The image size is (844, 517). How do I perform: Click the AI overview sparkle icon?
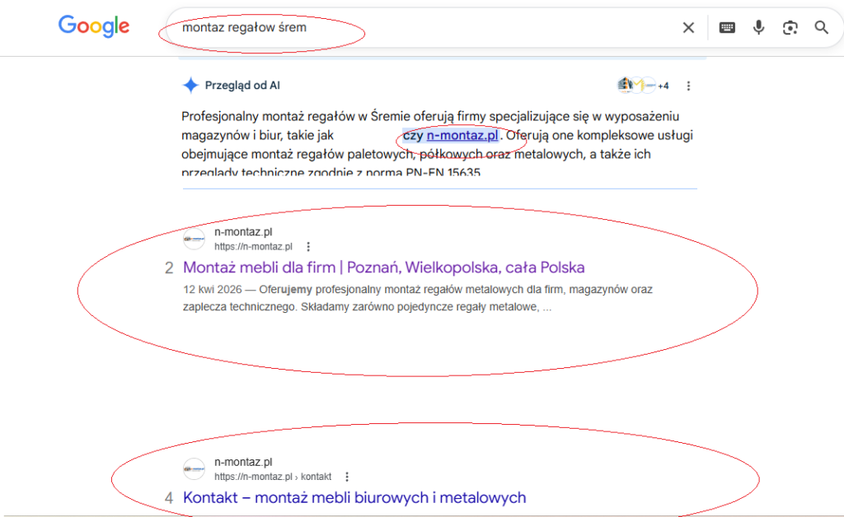(x=190, y=85)
